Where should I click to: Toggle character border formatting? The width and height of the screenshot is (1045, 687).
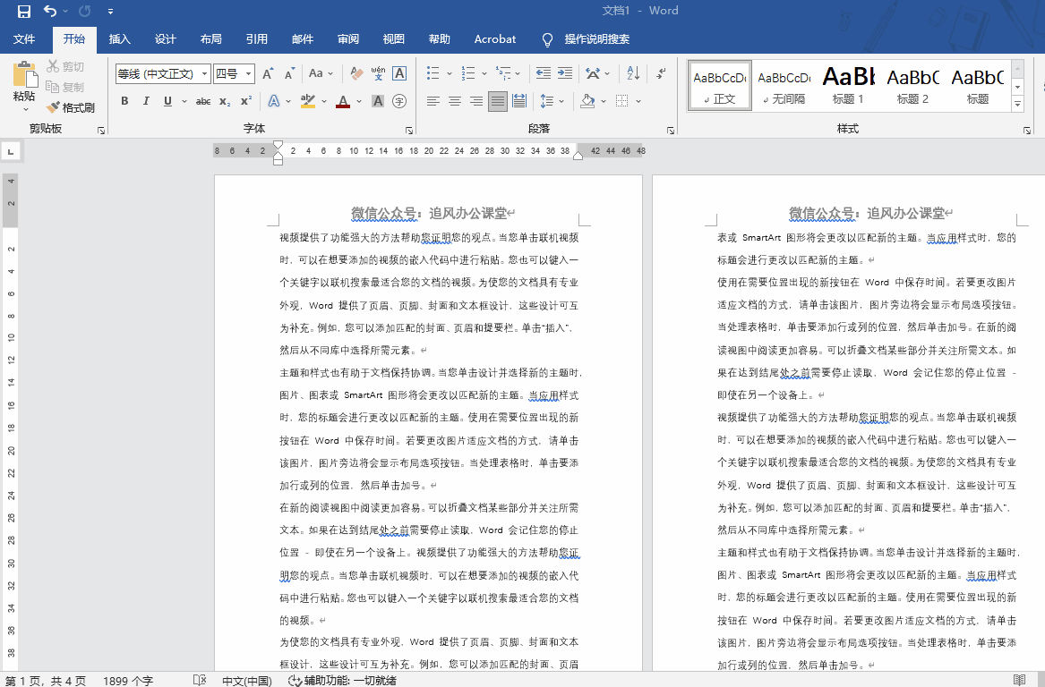coord(399,101)
